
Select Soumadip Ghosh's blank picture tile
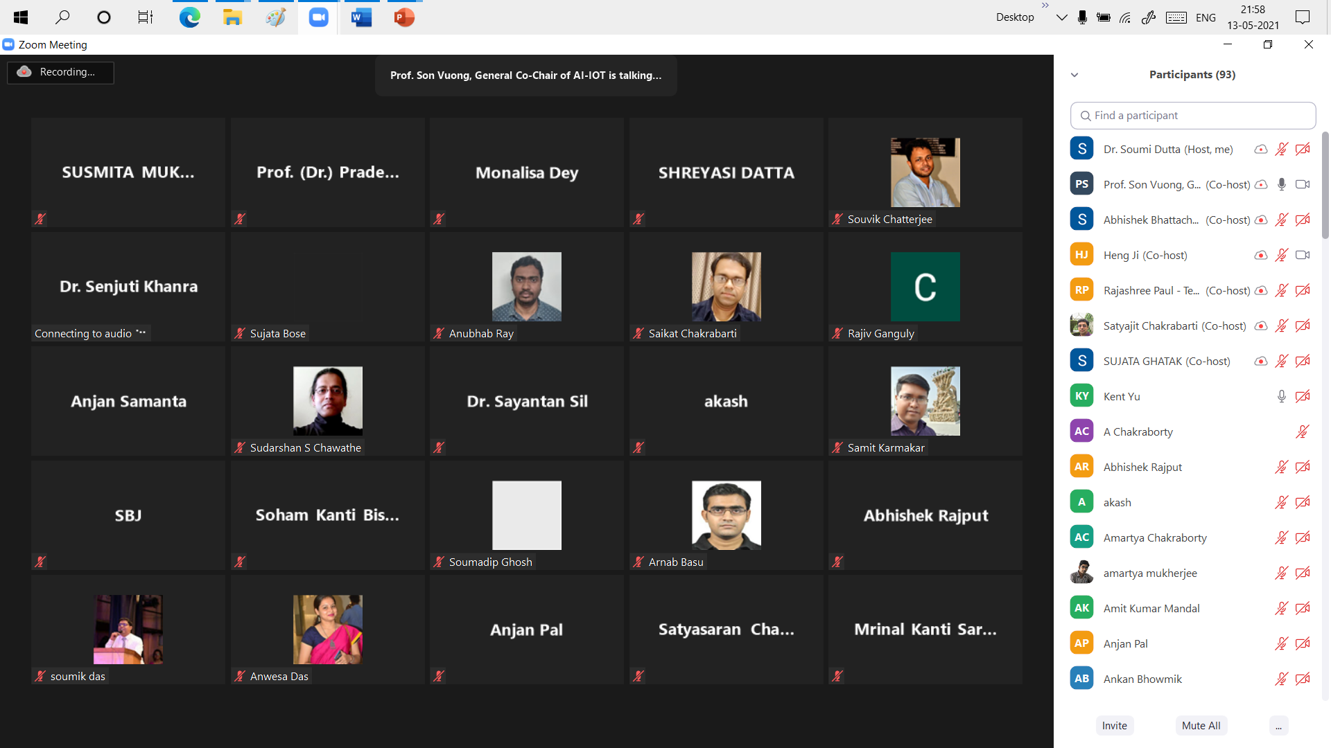click(x=527, y=515)
